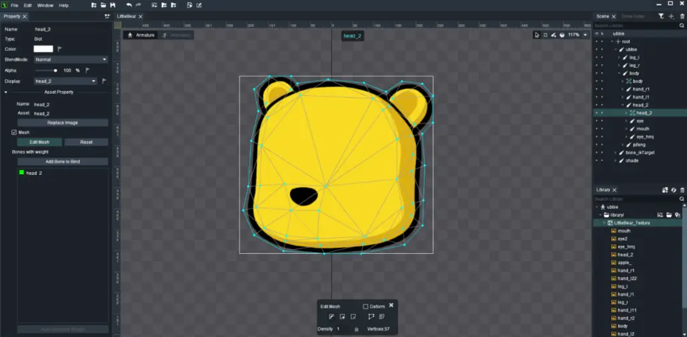687x337 pixels.
Task: Click the white Color swatch
Action: [44, 49]
